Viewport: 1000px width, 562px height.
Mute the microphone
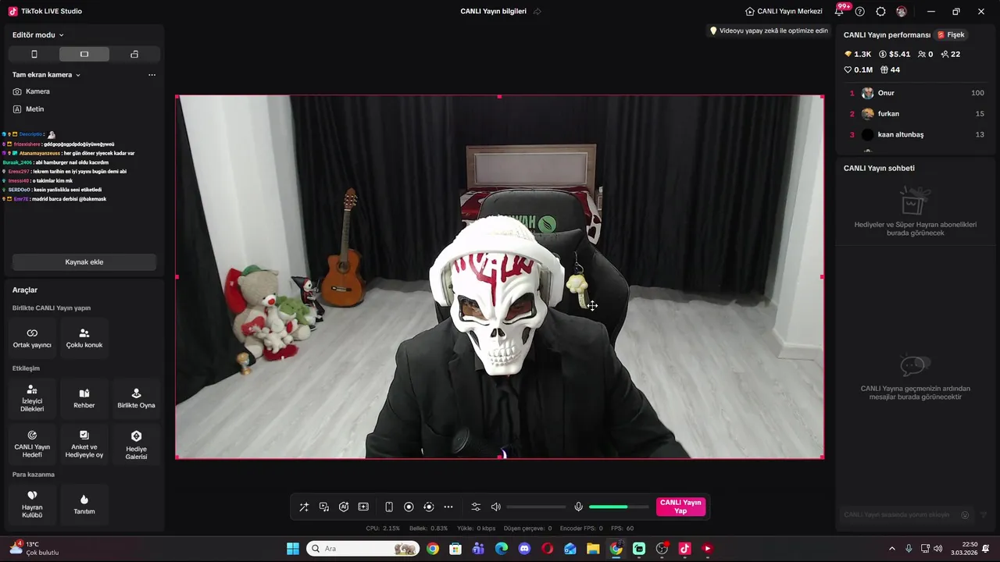click(578, 507)
